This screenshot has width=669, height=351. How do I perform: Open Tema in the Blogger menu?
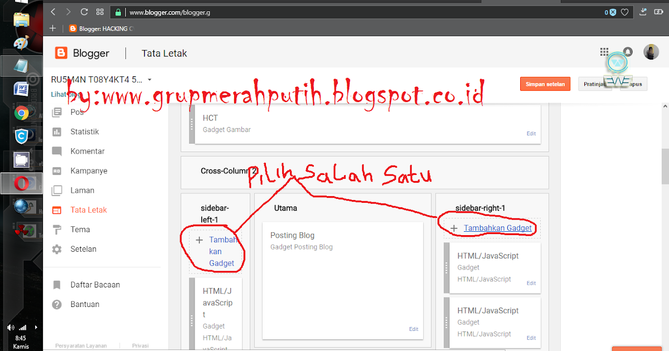[80, 229]
